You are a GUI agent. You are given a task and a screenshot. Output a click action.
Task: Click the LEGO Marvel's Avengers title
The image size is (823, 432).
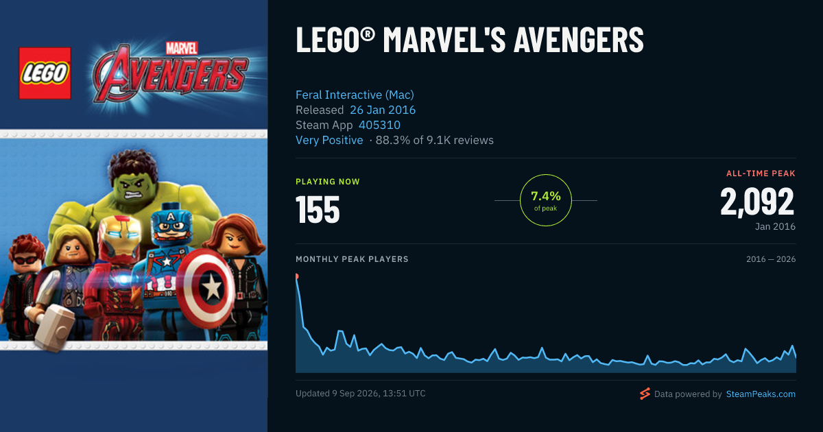(470, 40)
